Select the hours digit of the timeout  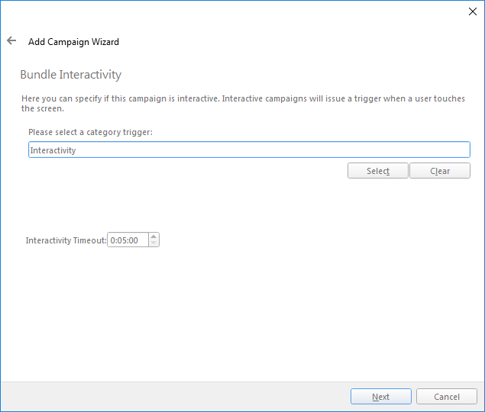tap(112, 240)
